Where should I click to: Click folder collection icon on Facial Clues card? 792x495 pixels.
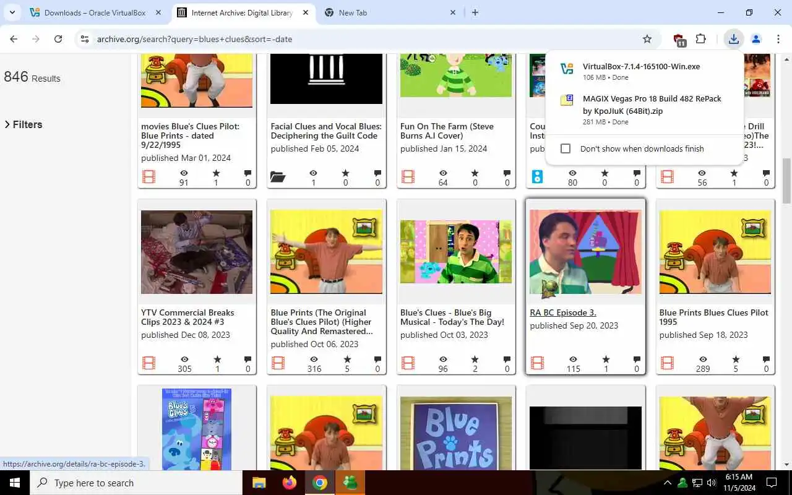(278, 178)
